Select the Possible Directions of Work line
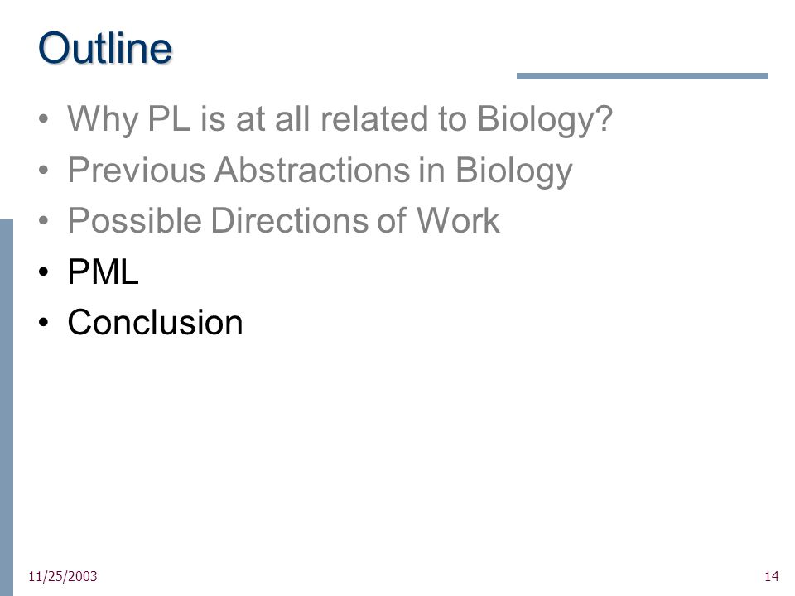 283,220
